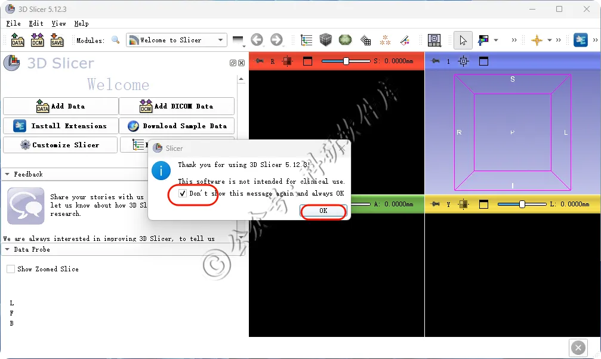Click the Load Data toolbar icon
Viewport: 601px width, 359px height.
[x=18, y=40]
